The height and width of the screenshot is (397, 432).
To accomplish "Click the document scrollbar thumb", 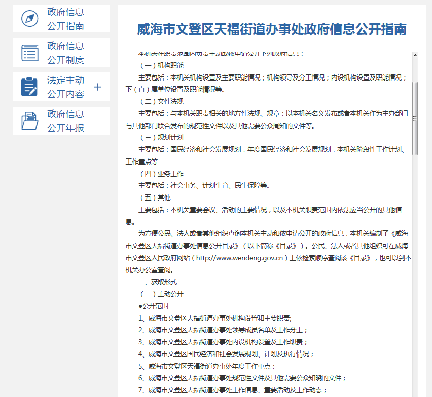I will 415,118.
